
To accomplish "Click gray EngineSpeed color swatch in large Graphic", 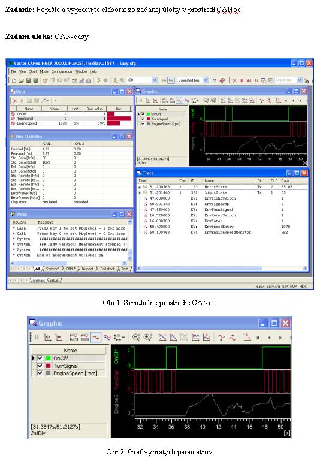I will click(x=48, y=373).
